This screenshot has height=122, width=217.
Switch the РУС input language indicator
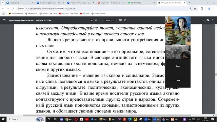pos(198,119)
